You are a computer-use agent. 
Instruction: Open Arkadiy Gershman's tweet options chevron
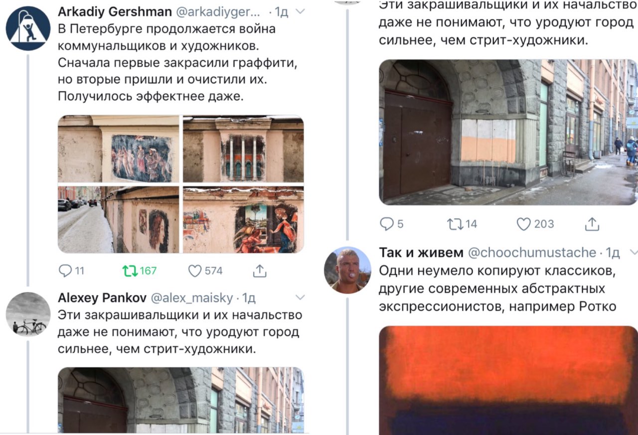coord(300,11)
